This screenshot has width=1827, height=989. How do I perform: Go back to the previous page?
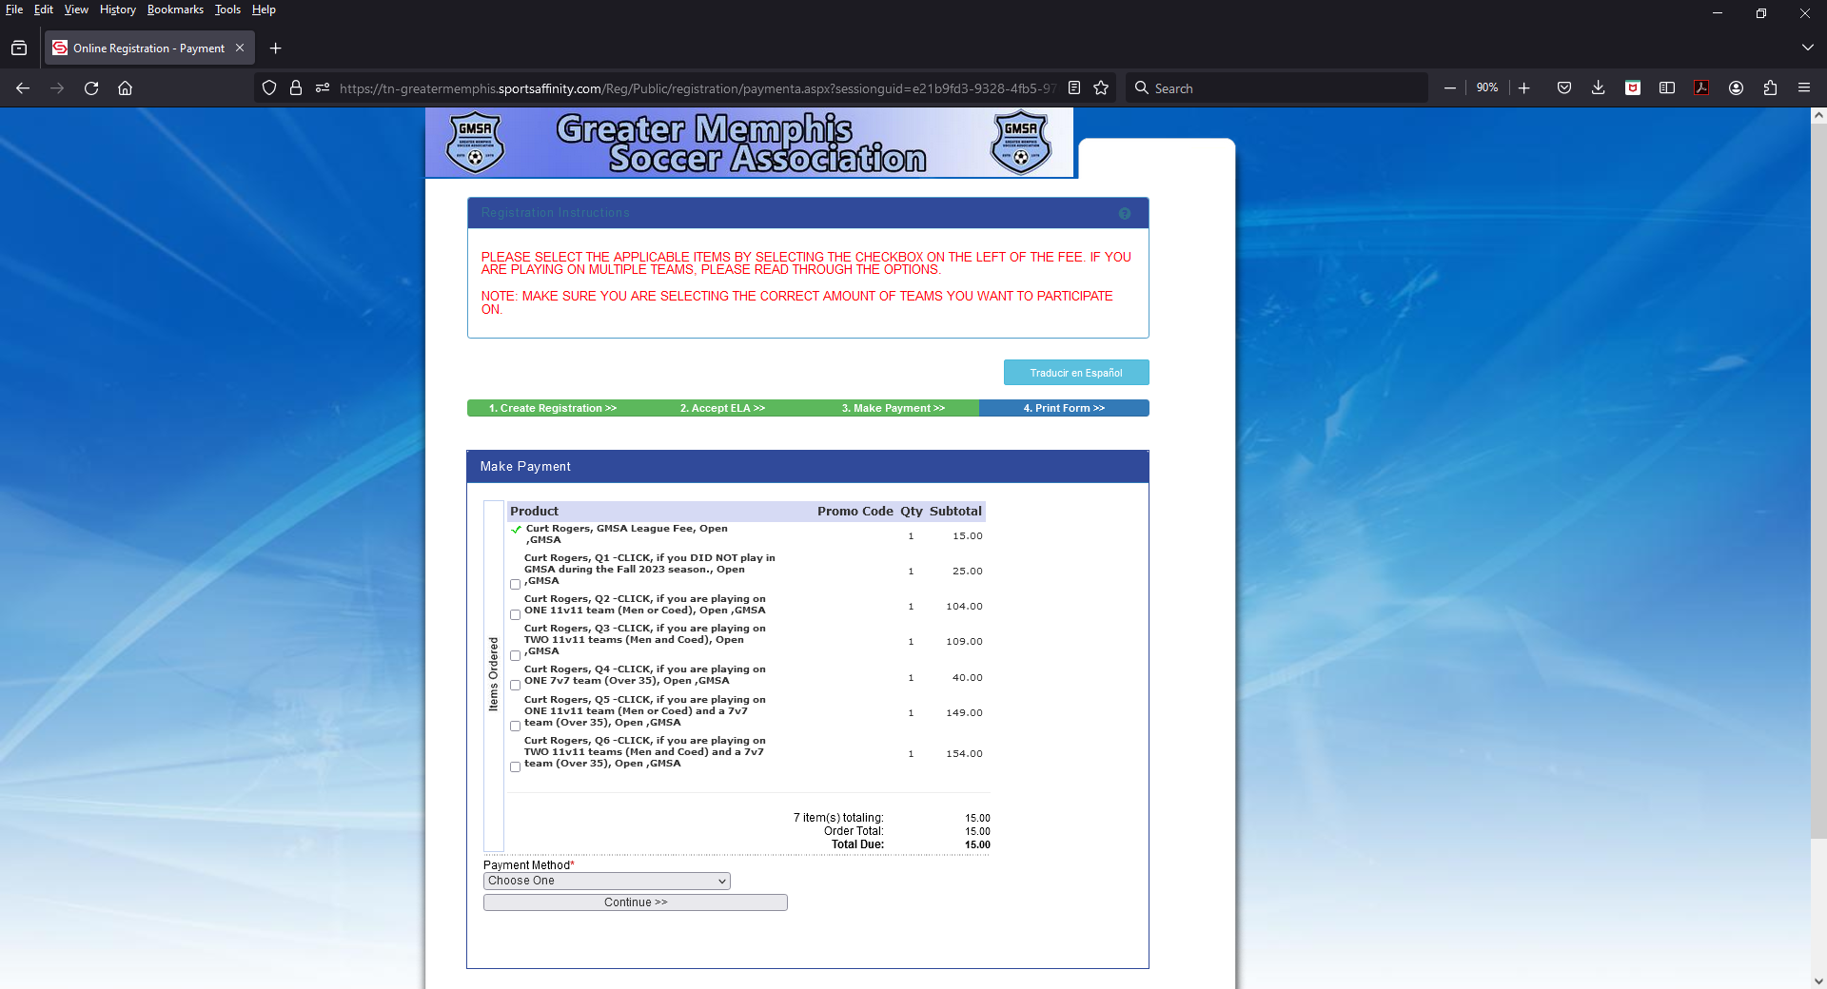click(x=23, y=88)
